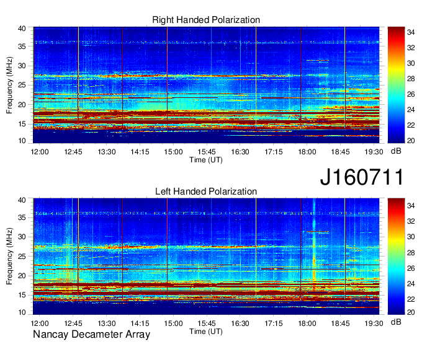Click "Time (UT)" under the left-handed plot
Image resolution: width=422 pixels, height=342 pixels.
coord(206,331)
